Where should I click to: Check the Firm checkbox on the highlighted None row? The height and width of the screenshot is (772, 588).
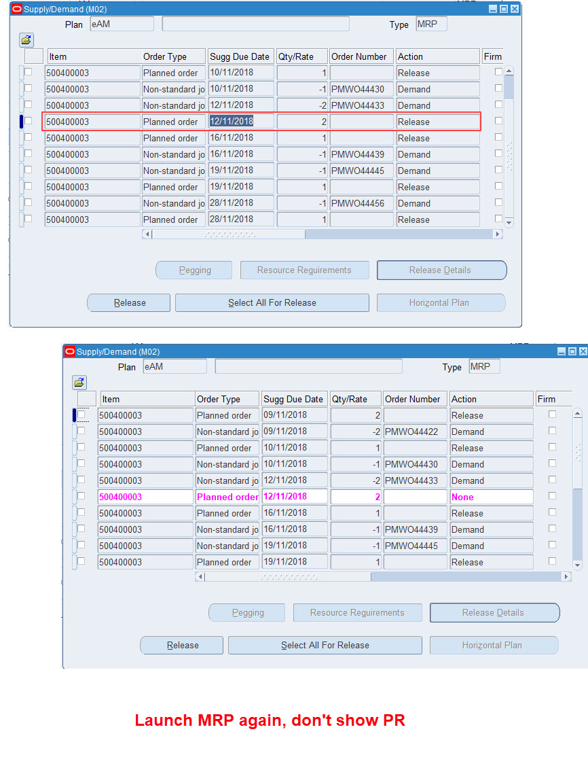(x=551, y=497)
